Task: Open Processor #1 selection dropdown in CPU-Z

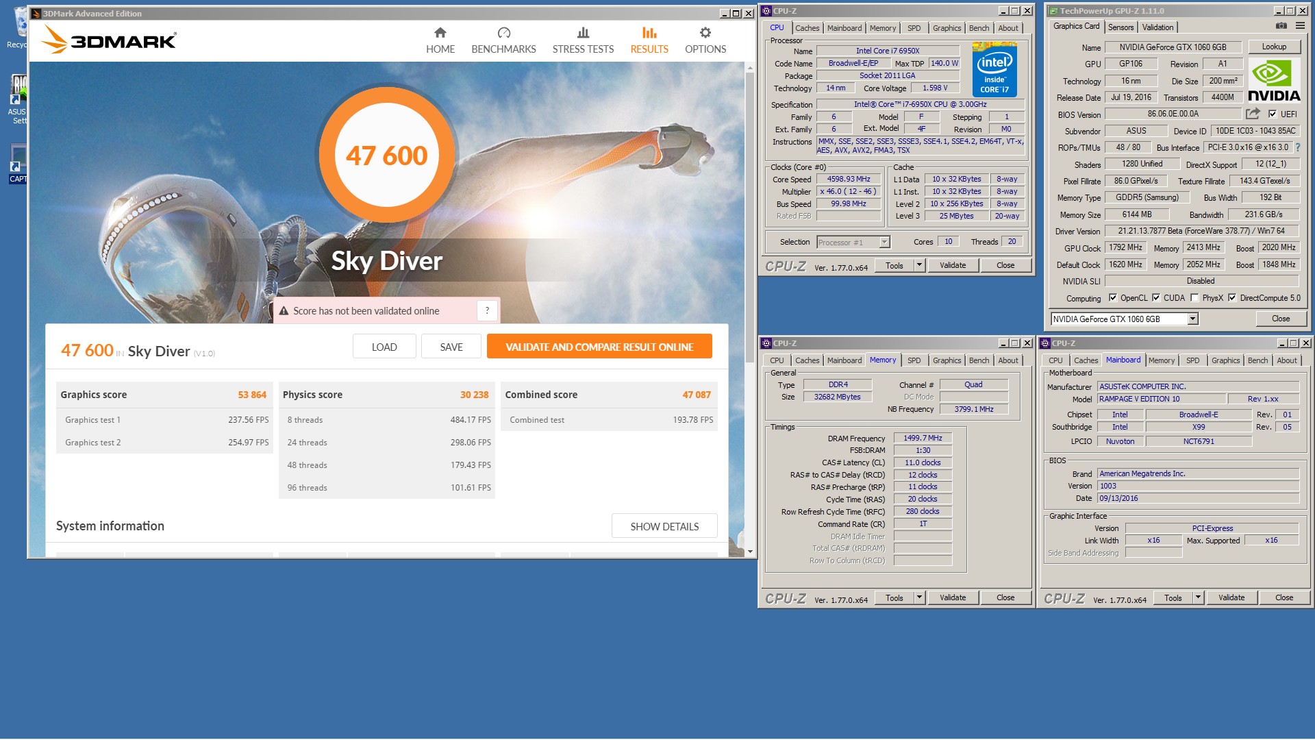Action: click(884, 242)
